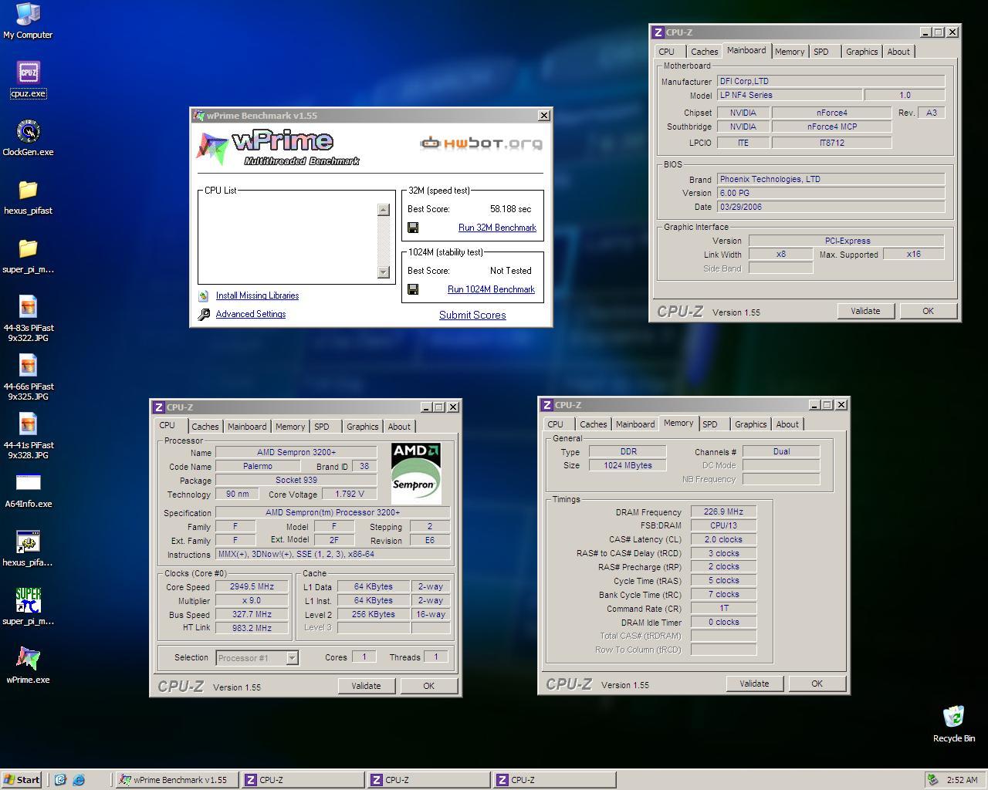
Task: Click the Manufacturer field DFI Corp,LTD
Action: point(831,81)
